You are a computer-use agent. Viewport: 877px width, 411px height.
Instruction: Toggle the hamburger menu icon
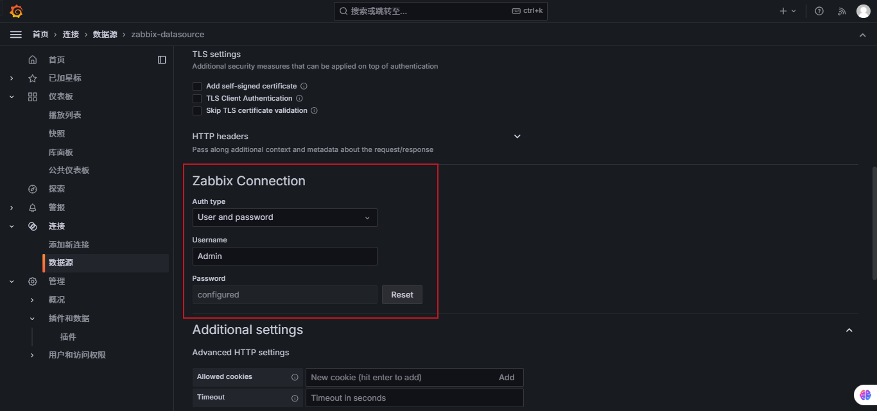(x=16, y=35)
